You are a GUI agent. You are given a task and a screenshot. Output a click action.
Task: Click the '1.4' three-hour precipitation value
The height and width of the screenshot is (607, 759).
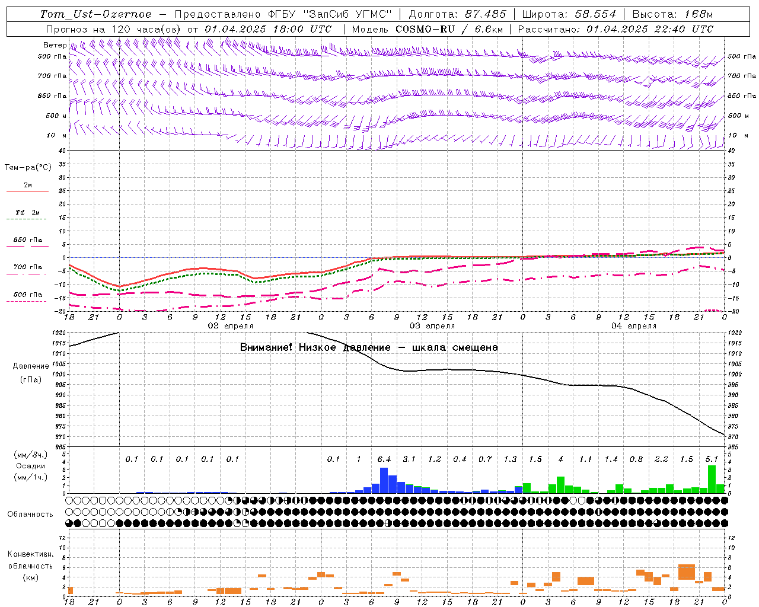(611, 459)
